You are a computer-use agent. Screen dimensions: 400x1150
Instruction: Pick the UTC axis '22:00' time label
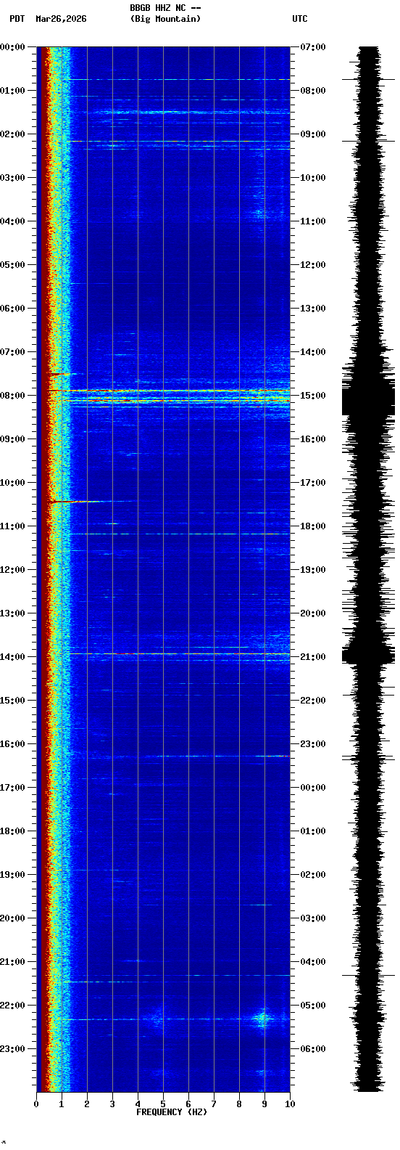coord(313,701)
